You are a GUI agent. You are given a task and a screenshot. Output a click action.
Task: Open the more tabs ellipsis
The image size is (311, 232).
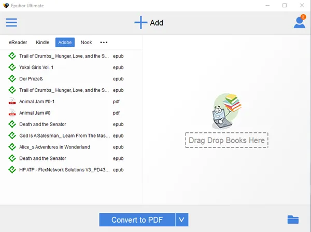tap(104, 43)
